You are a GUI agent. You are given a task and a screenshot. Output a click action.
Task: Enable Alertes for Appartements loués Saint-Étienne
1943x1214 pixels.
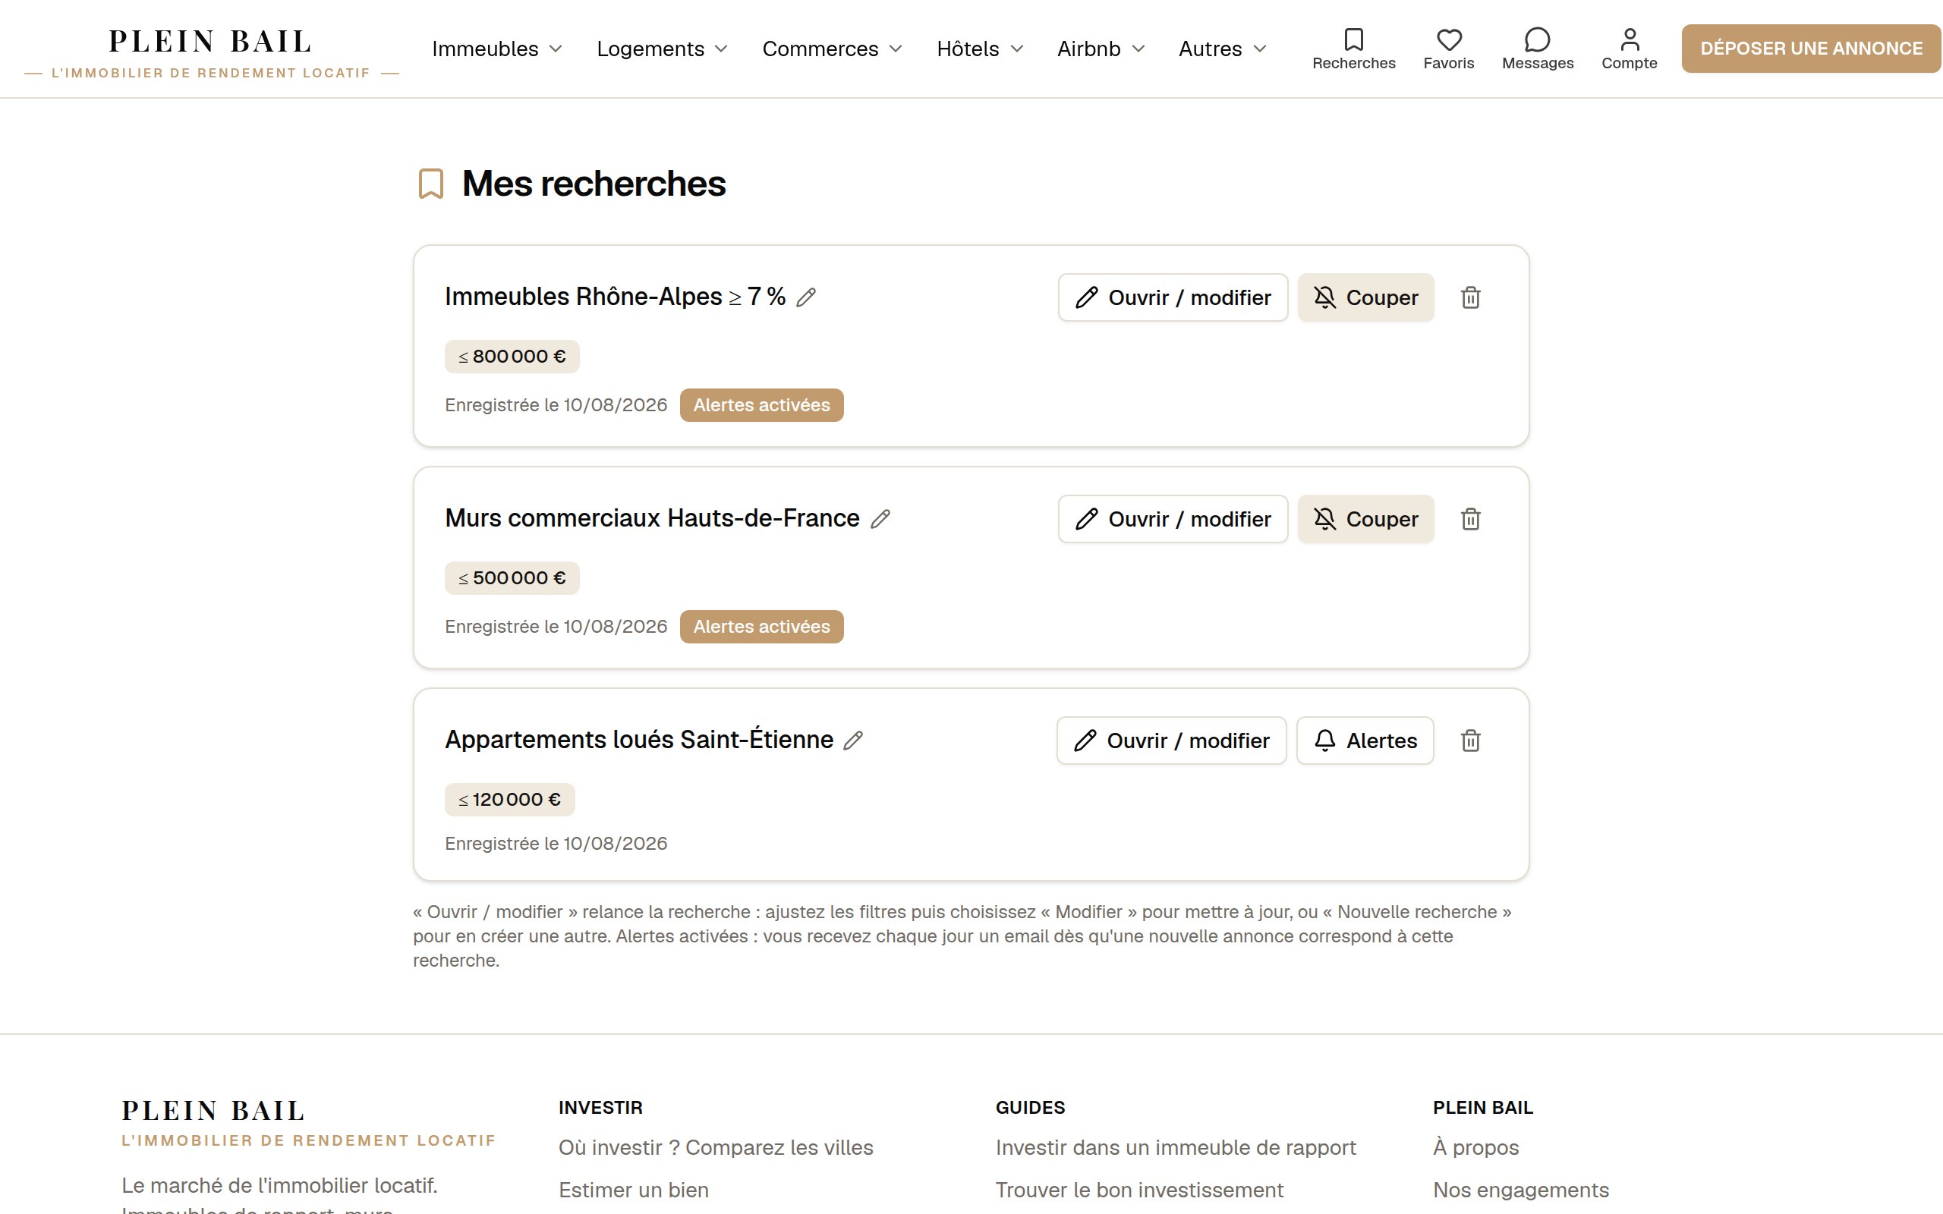coord(1365,741)
